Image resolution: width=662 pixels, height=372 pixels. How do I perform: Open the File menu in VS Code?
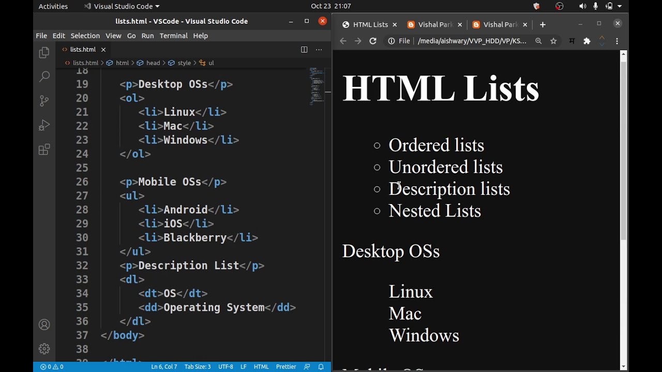click(x=41, y=36)
